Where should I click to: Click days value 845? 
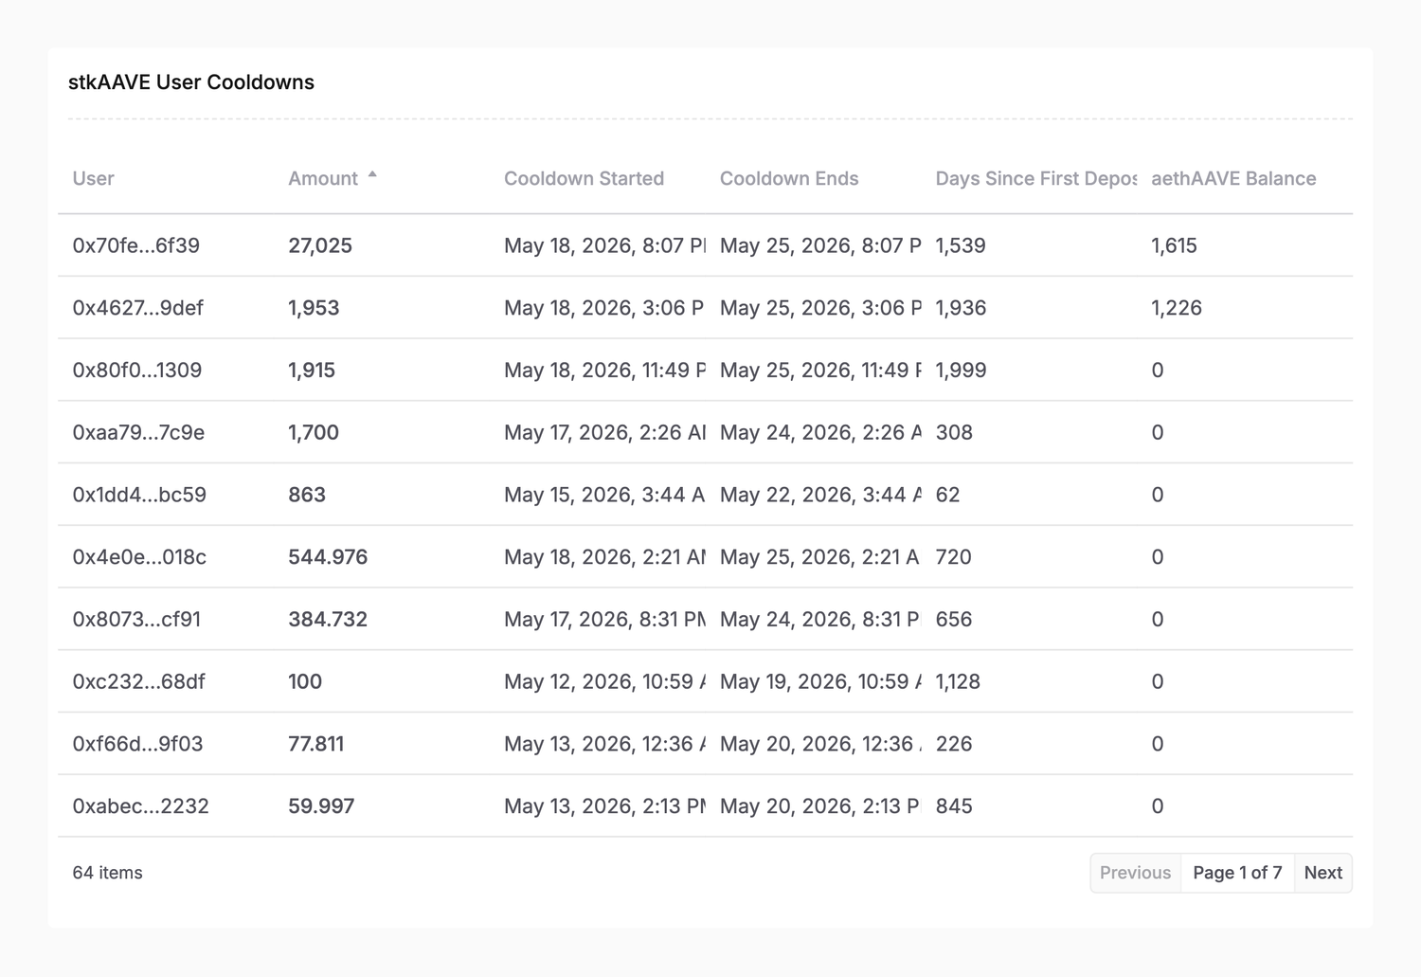point(954,806)
